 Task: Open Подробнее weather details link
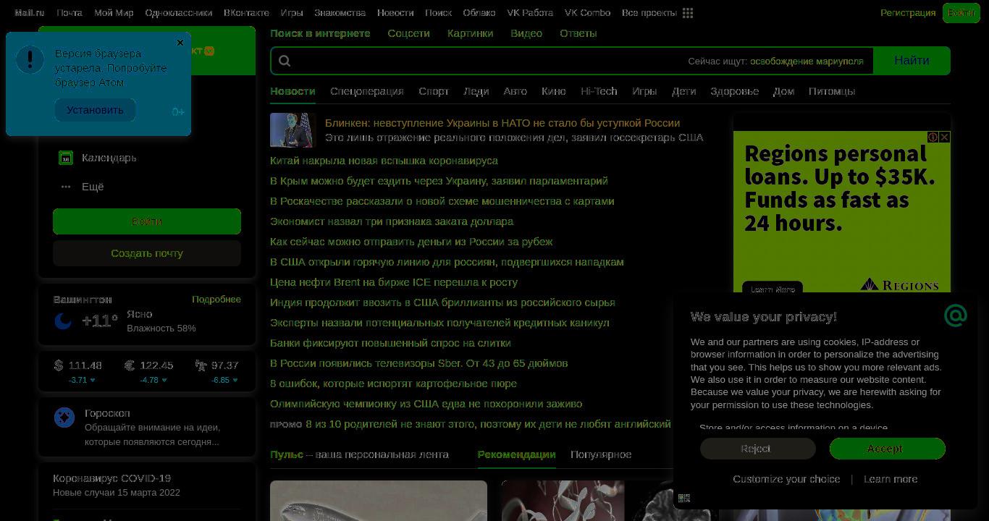(216, 299)
